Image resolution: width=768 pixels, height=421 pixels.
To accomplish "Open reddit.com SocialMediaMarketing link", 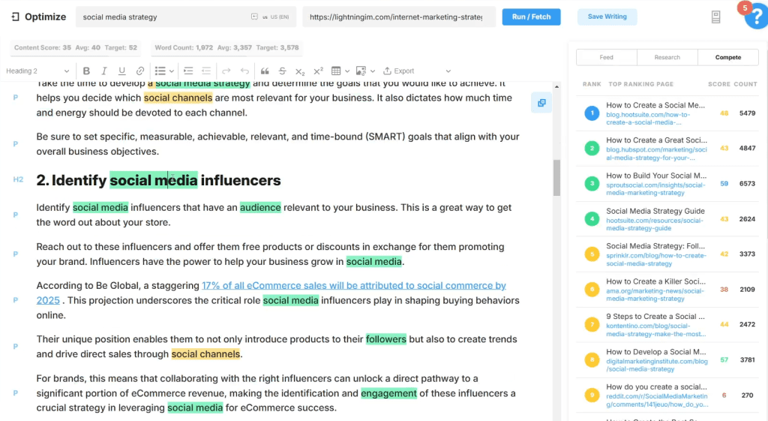I will 657,401.
